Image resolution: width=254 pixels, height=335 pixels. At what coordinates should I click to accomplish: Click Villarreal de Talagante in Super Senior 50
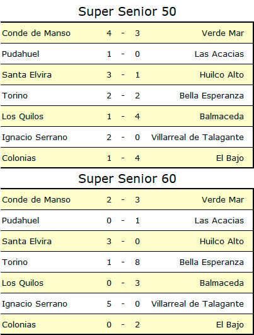click(x=197, y=137)
